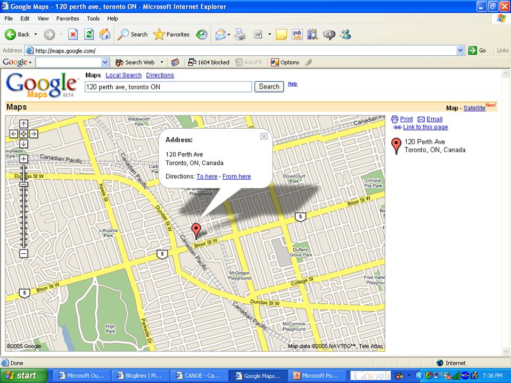
Task: Expand the address bar dropdown
Action: tap(460, 51)
